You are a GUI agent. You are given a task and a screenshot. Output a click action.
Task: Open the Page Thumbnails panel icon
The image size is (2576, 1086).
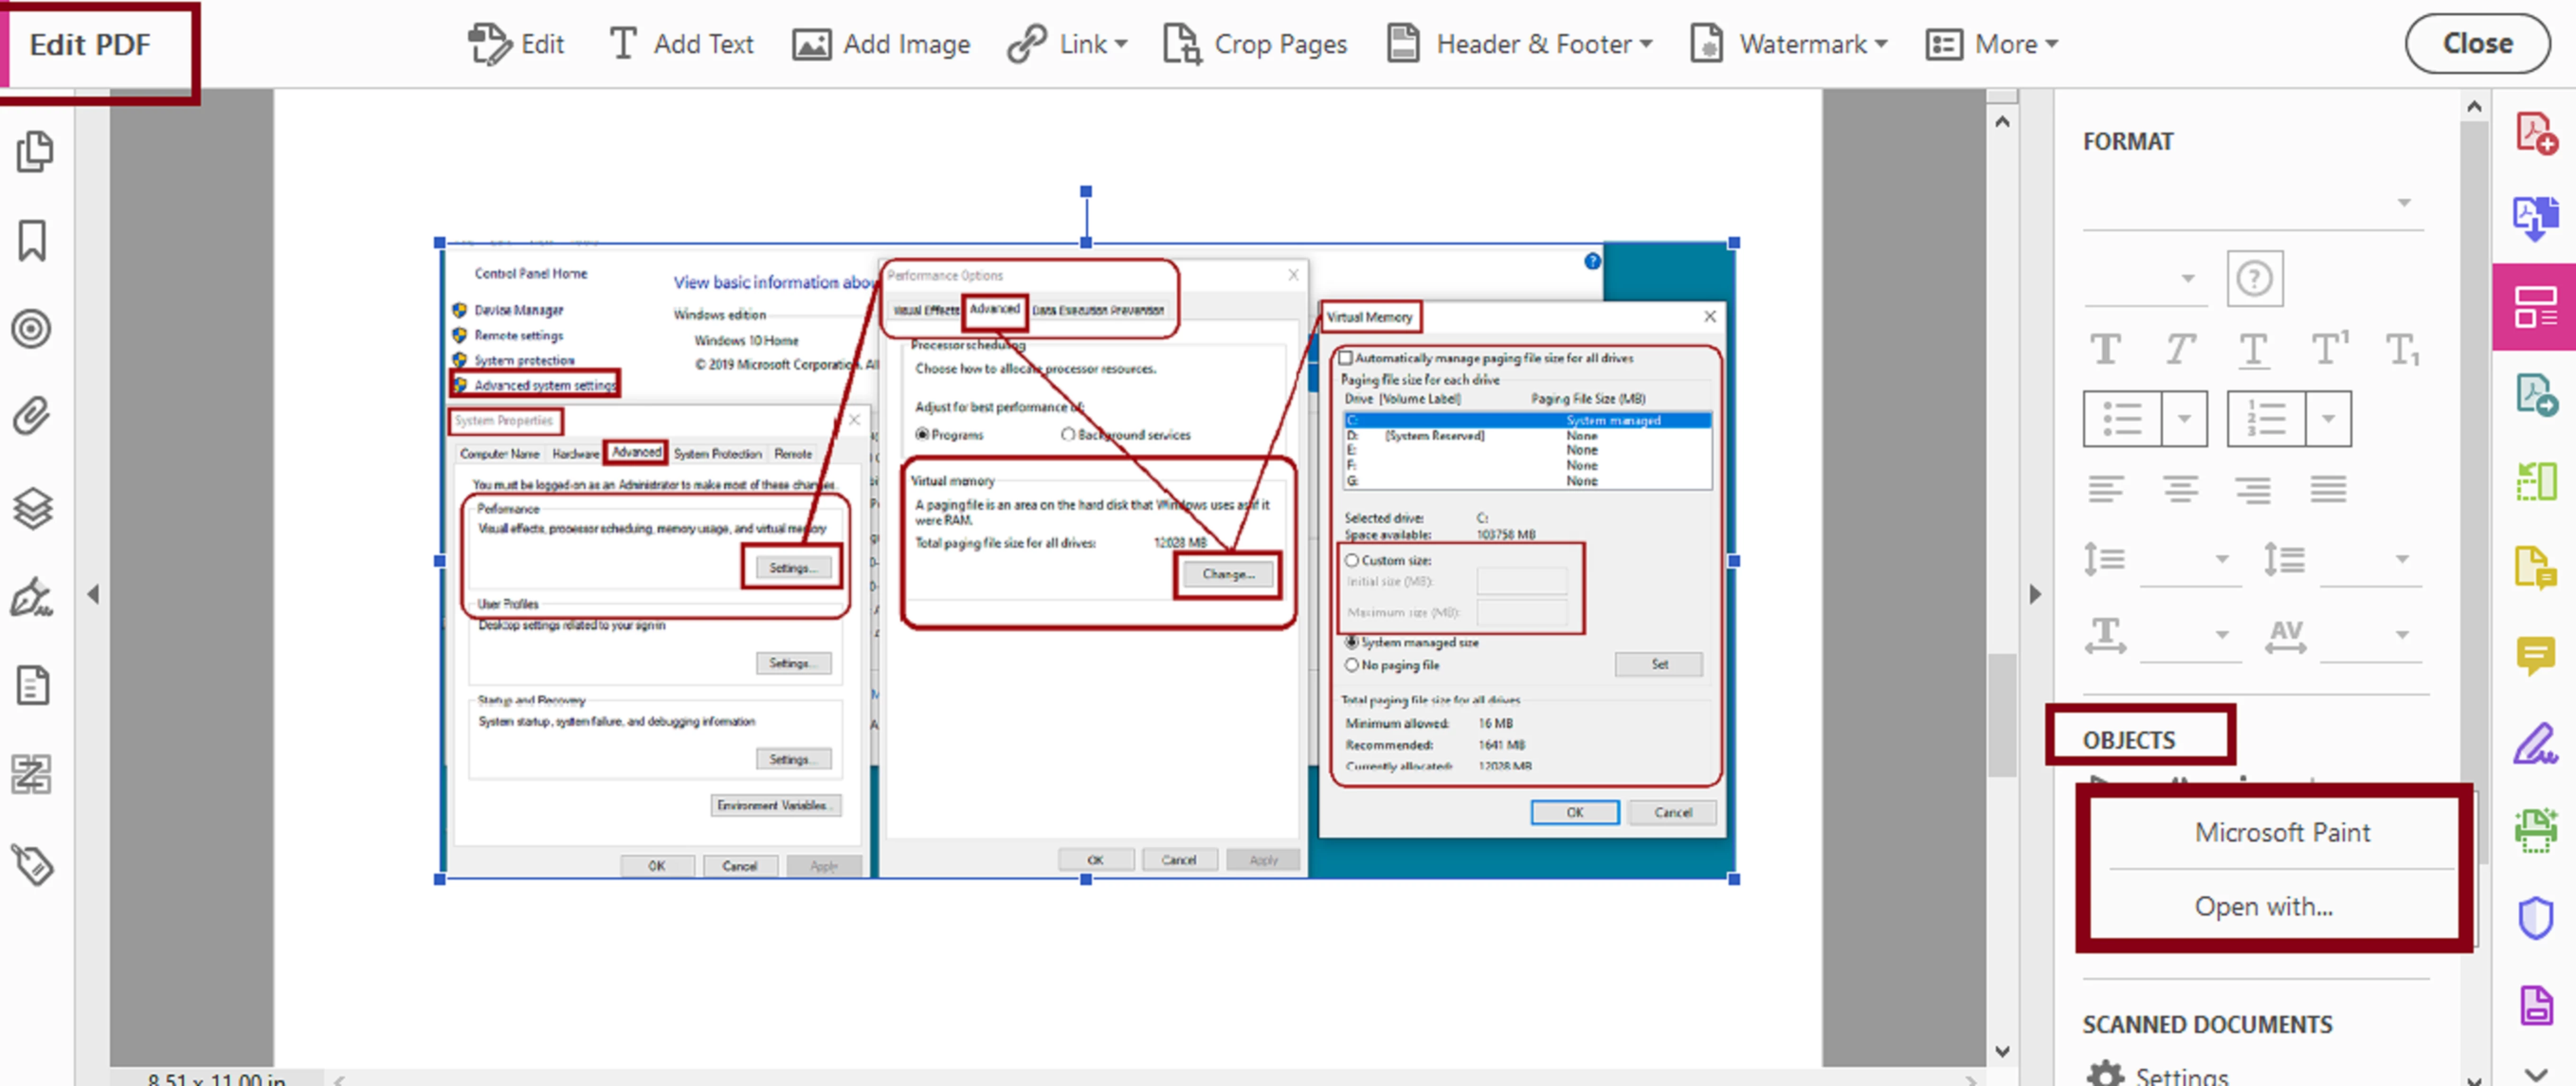click(34, 151)
